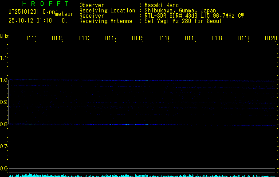Click the 0.6 frequency axis label
The image size is (279, 177).
click(x=4, y=169)
